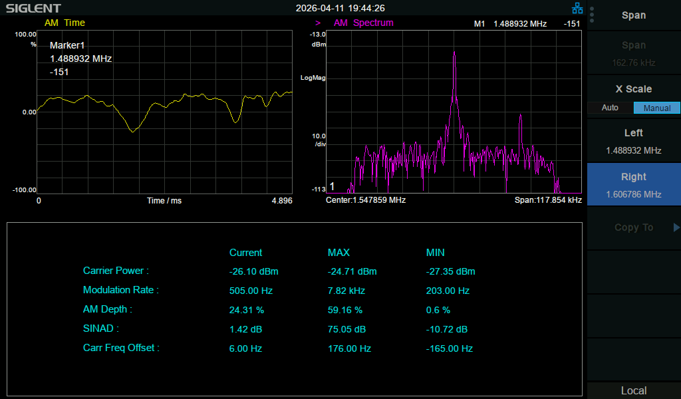Expand the Copy To submenu arrow
This screenshot has width=681, height=399.
tap(676, 227)
